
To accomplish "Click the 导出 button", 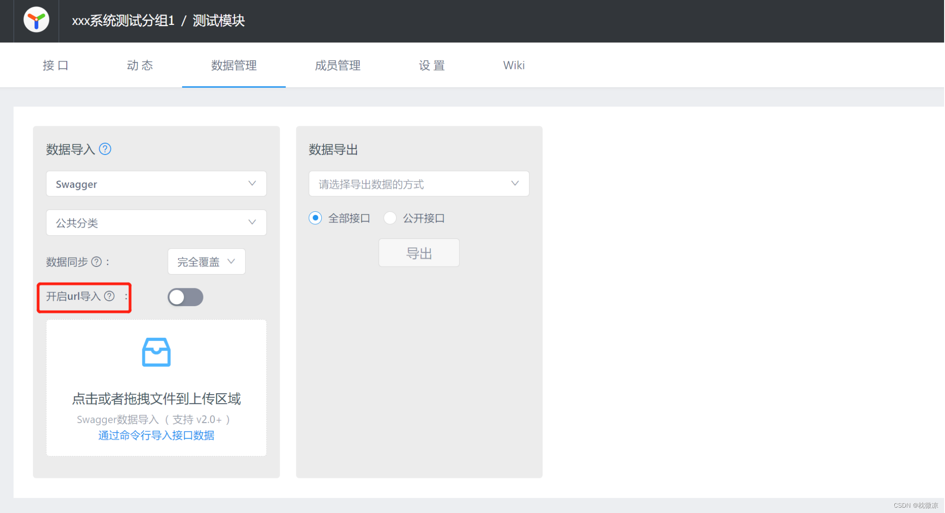I will pos(419,253).
